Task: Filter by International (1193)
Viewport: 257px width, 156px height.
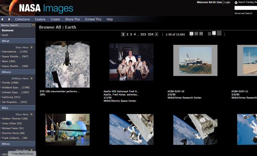Action: [15, 51]
